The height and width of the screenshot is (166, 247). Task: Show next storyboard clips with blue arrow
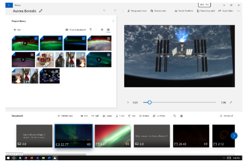tap(234, 136)
